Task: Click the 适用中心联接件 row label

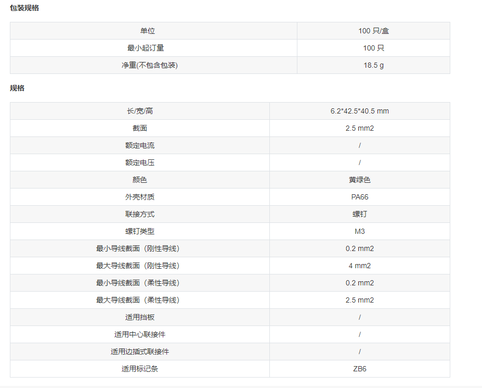Action: point(140,334)
